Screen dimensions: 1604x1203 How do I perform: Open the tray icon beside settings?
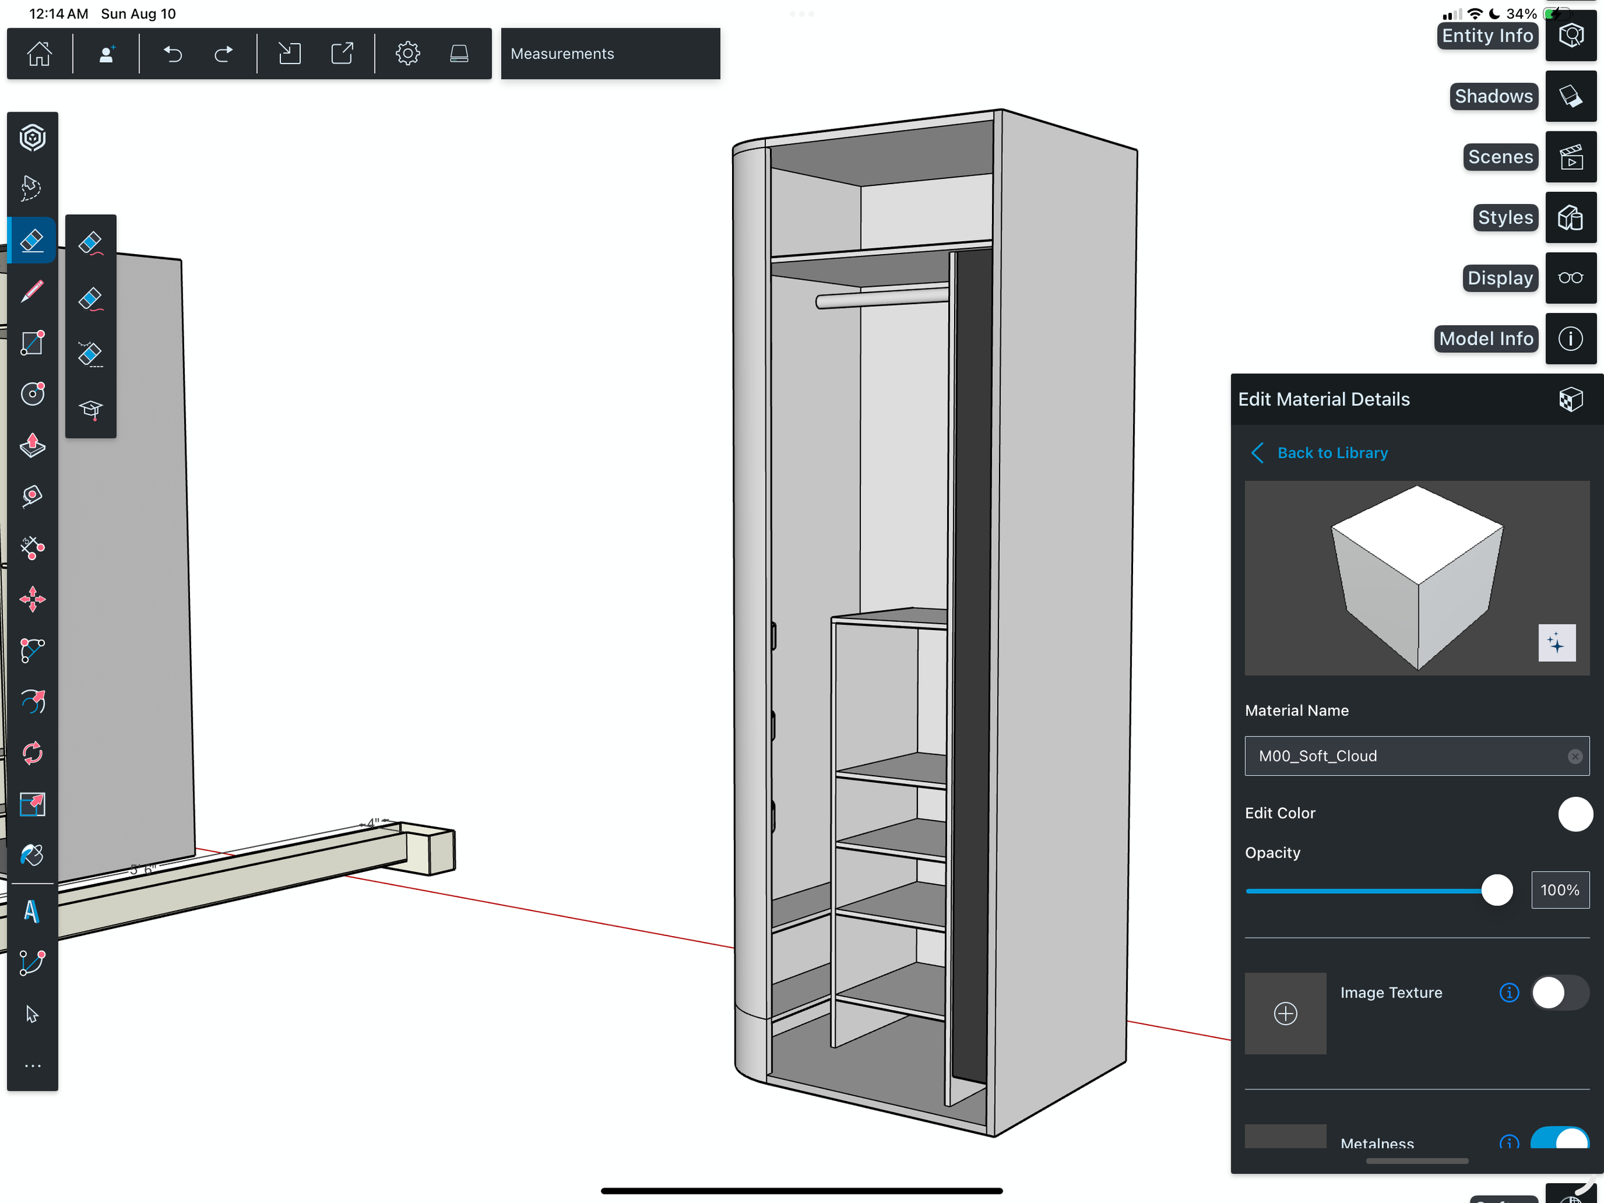coord(459,54)
